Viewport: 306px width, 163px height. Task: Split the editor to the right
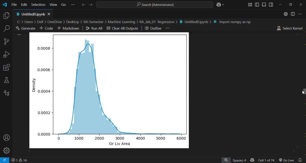[293, 14]
